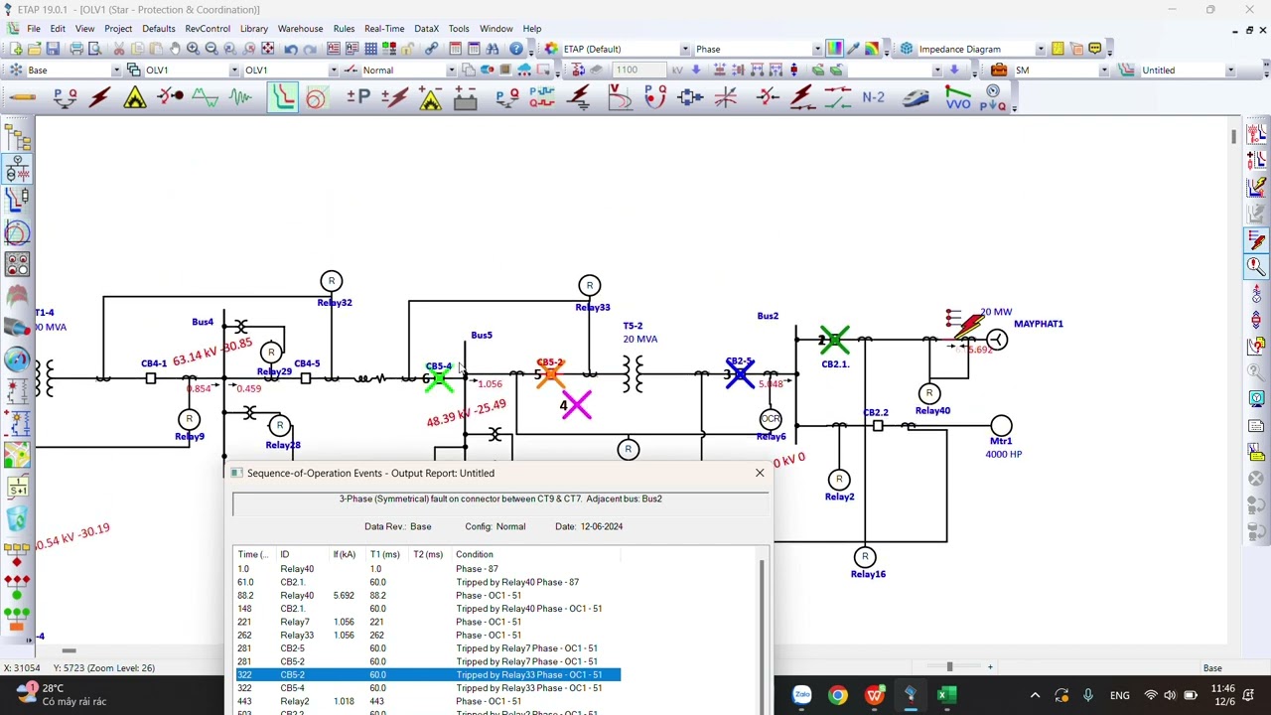
Task: Open the VVO optimization tool
Action: 957,97
